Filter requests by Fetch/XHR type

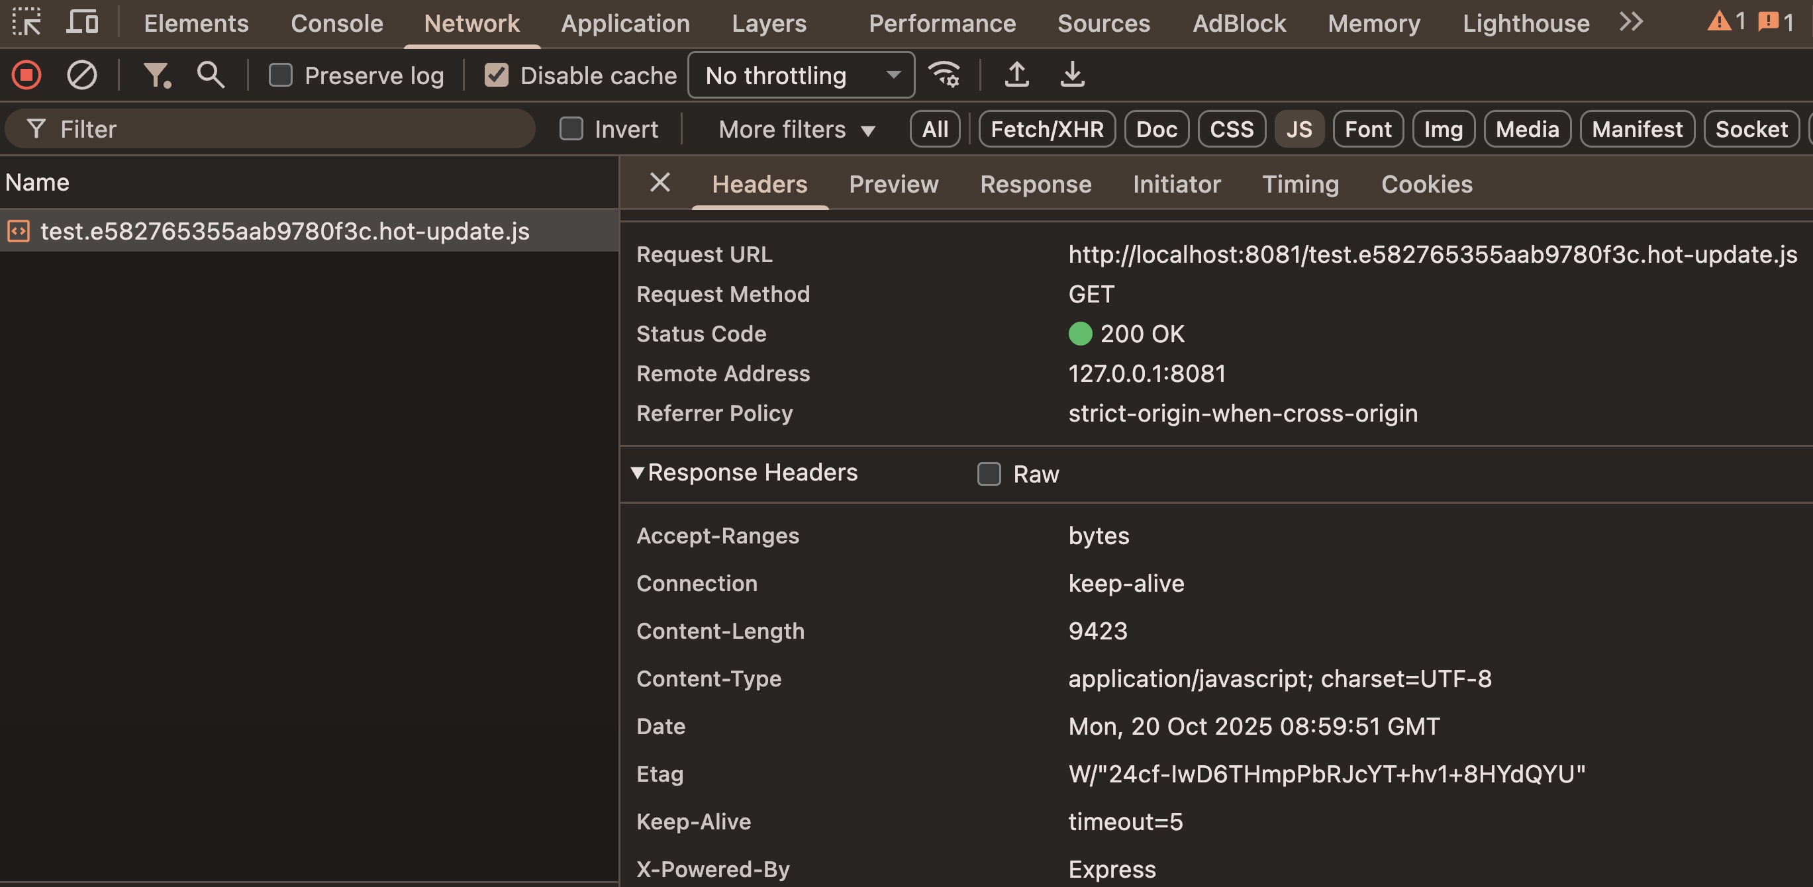[x=1047, y=130]
